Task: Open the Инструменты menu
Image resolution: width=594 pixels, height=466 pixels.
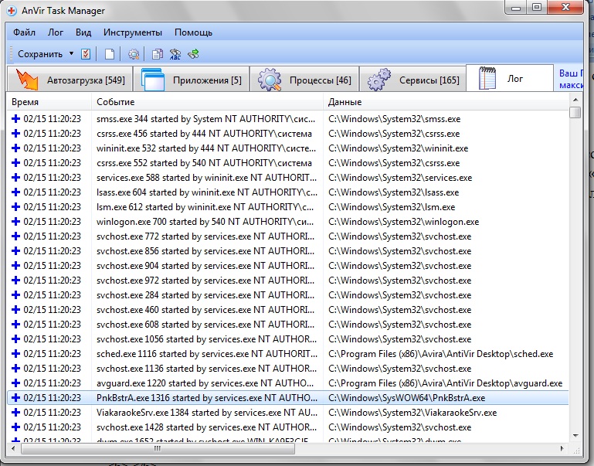Action: coord(133,32)
